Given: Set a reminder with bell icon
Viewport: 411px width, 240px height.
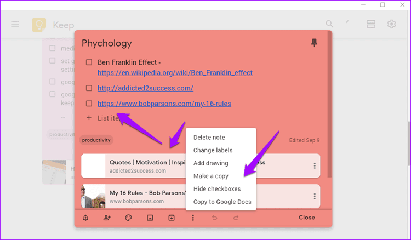Looking at the screenshot, I should point(85,218).
